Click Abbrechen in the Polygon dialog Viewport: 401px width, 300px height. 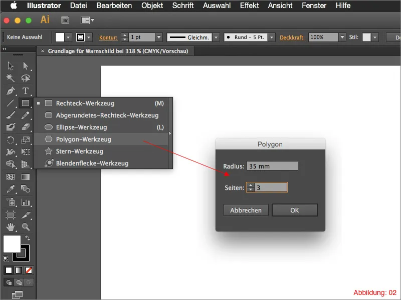pyautogui.click(x=246, y=210)
